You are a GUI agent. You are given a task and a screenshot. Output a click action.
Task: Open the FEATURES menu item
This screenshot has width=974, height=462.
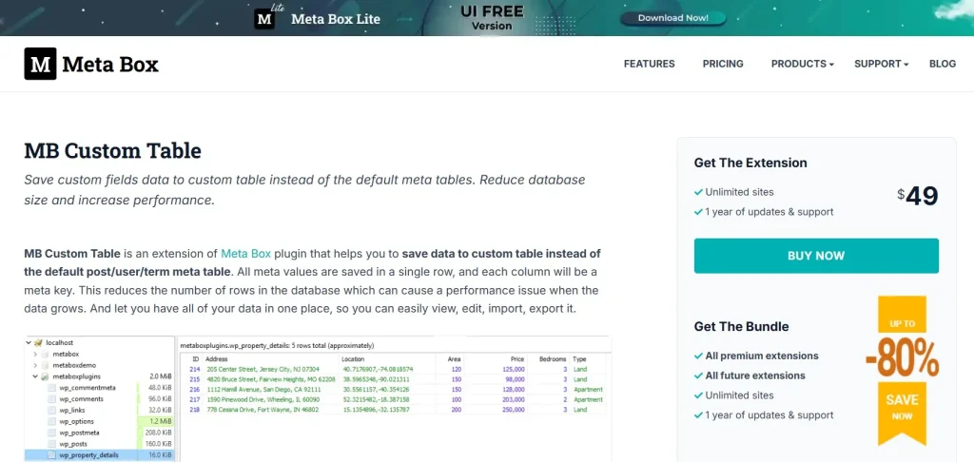(x=649, y=64)
